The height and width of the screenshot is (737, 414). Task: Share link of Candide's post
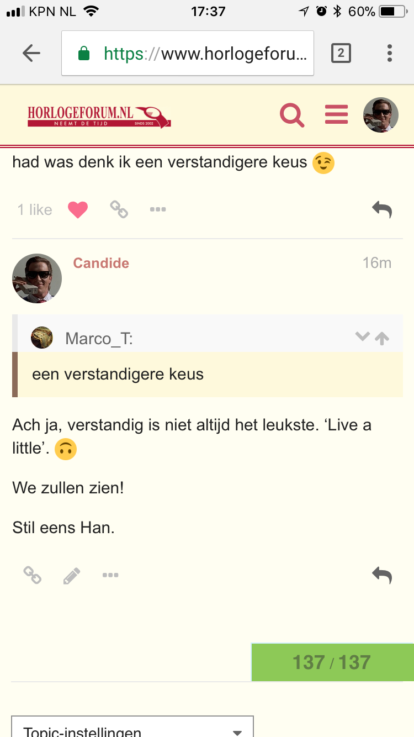coord(33,576)
